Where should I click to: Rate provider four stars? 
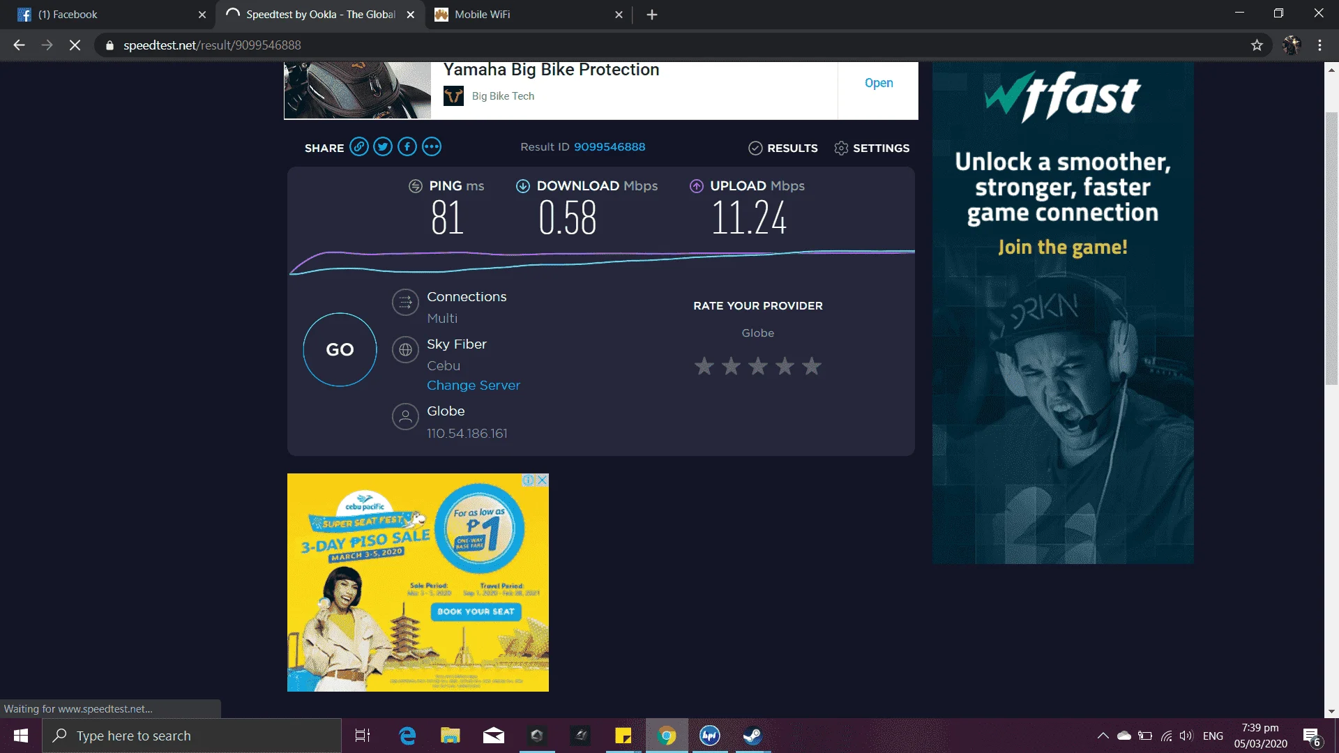(785, 366)
